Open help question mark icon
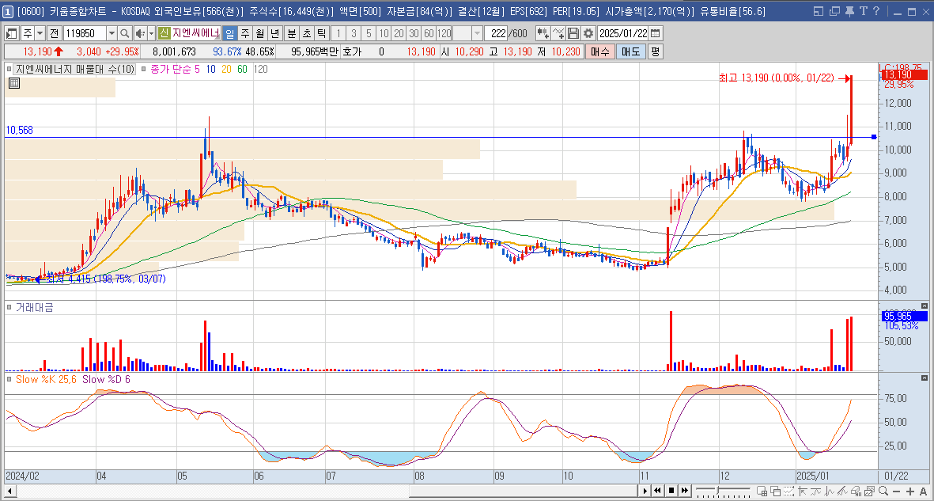 [x=875, y=11]
